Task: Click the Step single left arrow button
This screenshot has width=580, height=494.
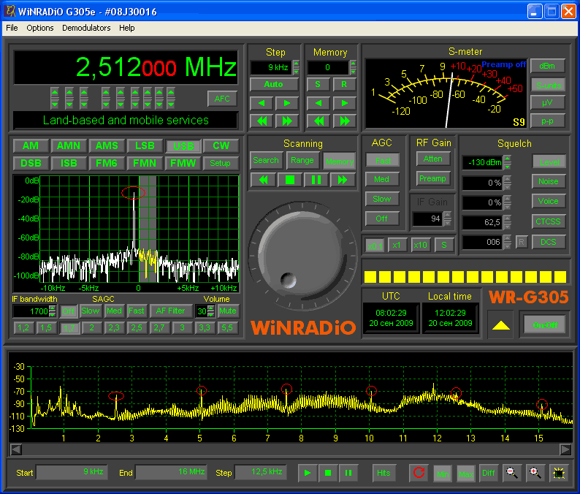Action: (x=262, y=103)
